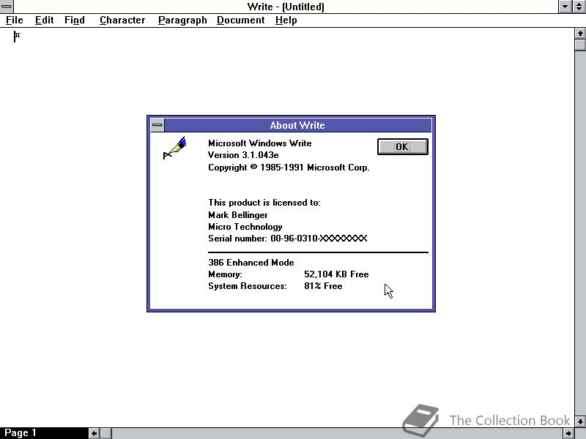
Task: Click horizontal scrollbar right arrow
Action: (568, 433)
